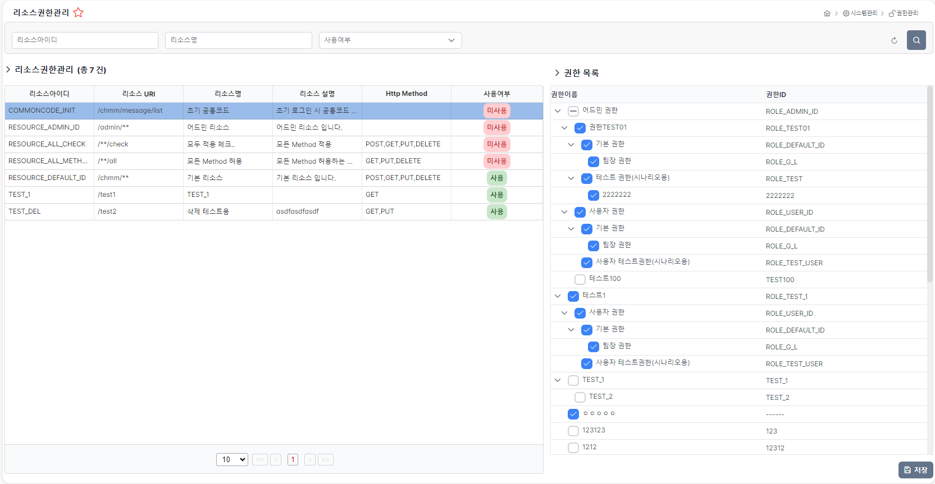This screenshot has height=484, width=935.
Task: Check the TEST_2 checkbox
Action: point(580,397)
